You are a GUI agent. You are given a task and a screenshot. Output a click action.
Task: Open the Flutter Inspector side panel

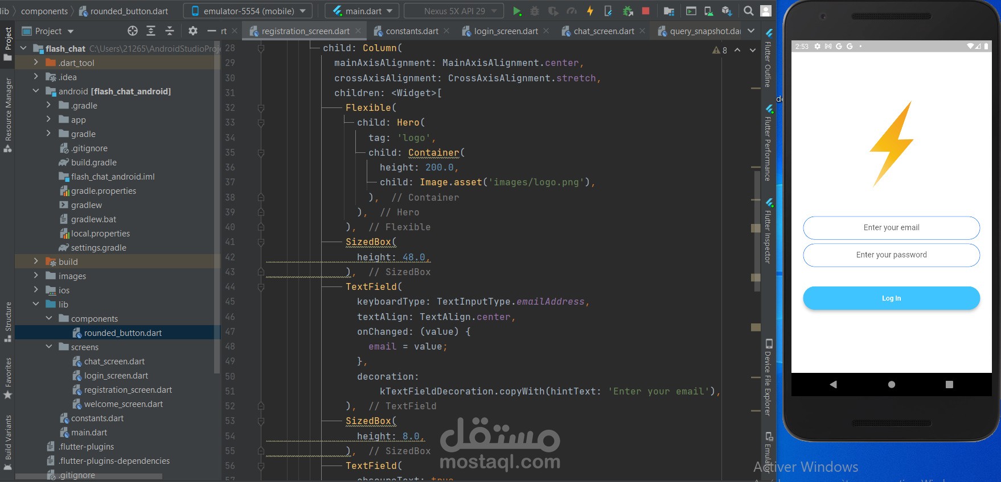[768, 231]
